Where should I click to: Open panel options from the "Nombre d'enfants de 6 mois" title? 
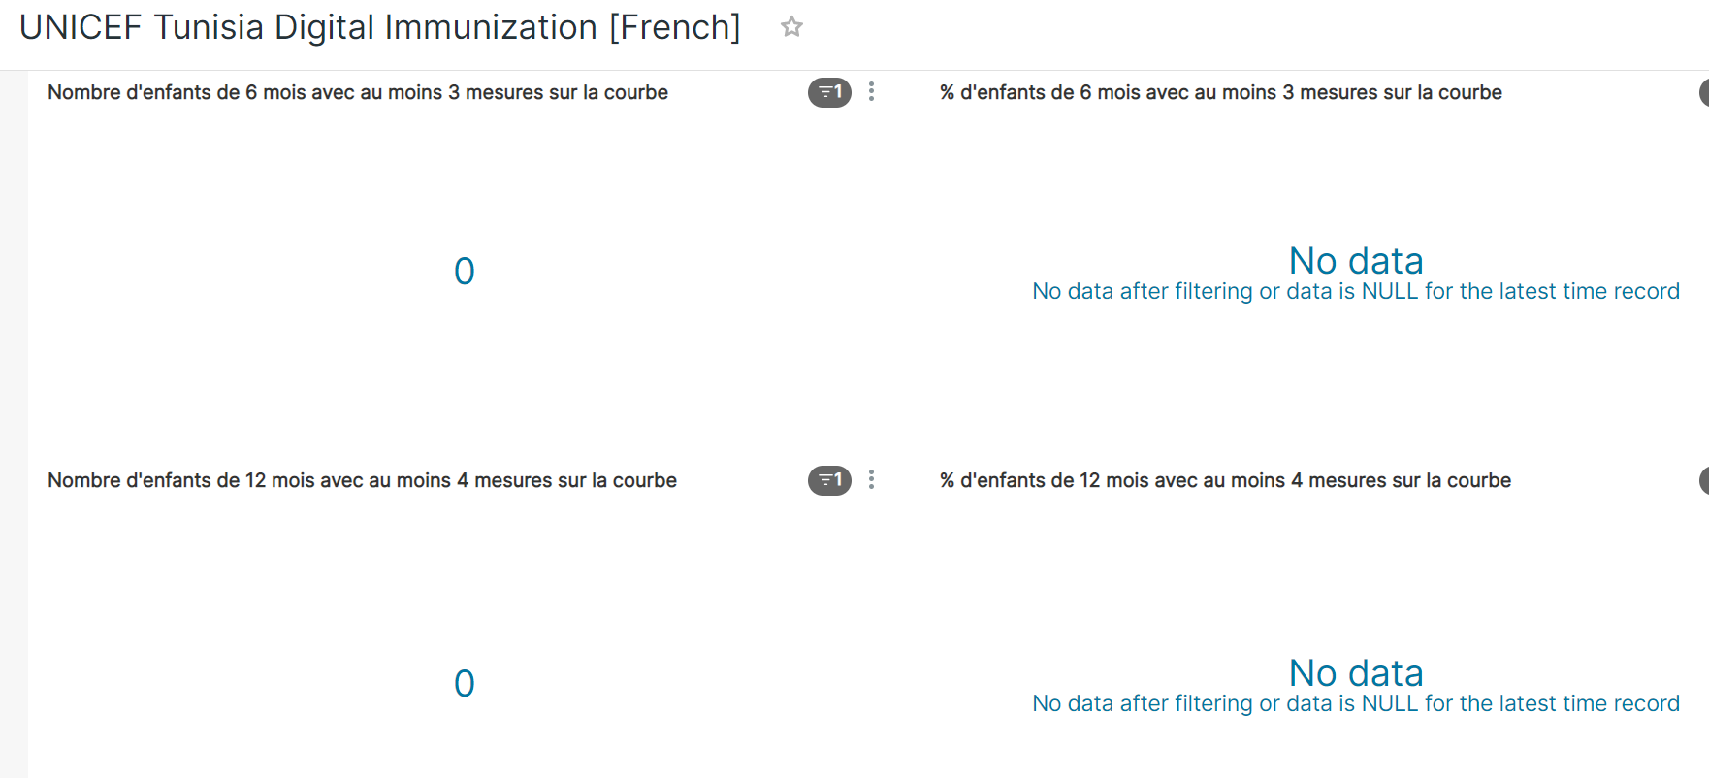pyautogui.click(x=871, y=92)
